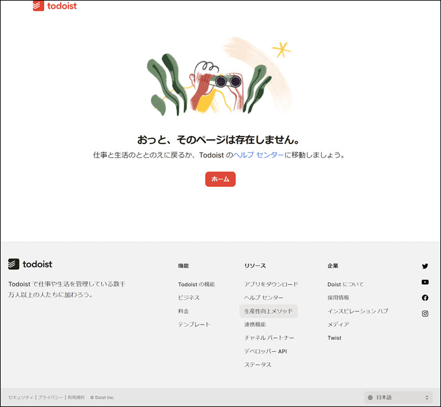Open the Twist footer link
This screenshot has height=407, width=441.
334,338
